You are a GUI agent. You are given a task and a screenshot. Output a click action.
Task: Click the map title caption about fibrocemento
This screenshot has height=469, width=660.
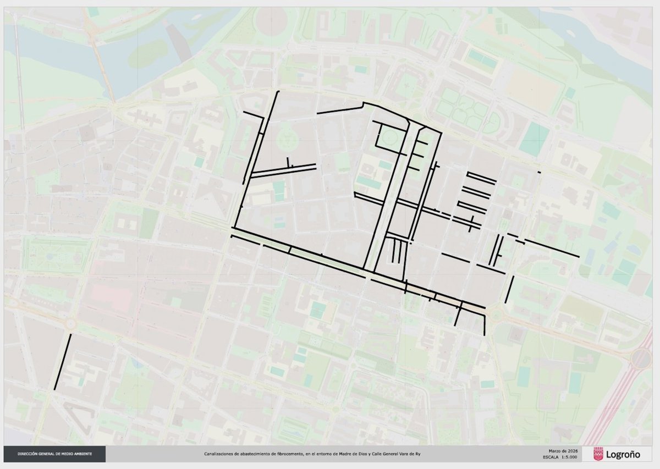tap(316, 454)
